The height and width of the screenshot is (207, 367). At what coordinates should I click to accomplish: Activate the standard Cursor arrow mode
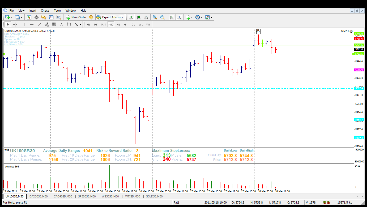[7, 24]
